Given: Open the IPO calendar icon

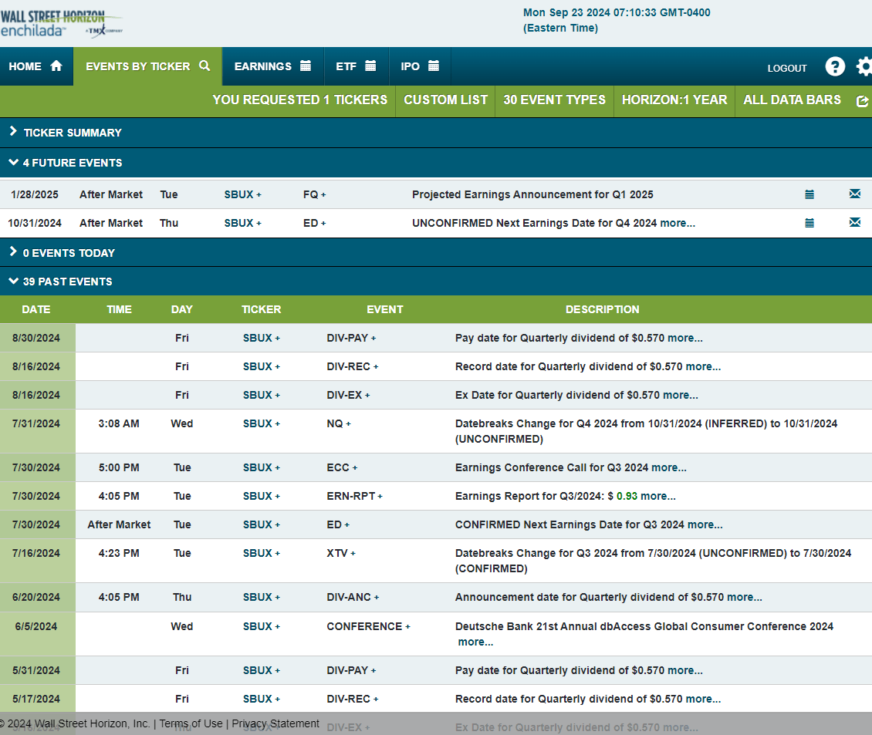Looking at the screenshot, I should tap(434, 66).
